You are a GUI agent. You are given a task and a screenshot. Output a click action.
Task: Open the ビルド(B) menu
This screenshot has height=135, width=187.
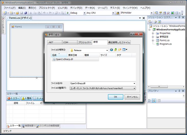tap(62, 8)
